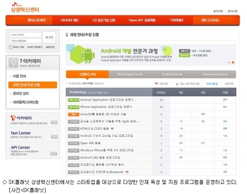Click the employment insurance refund legend icon
Screen dimensions: 247x194
coord(177,84)
